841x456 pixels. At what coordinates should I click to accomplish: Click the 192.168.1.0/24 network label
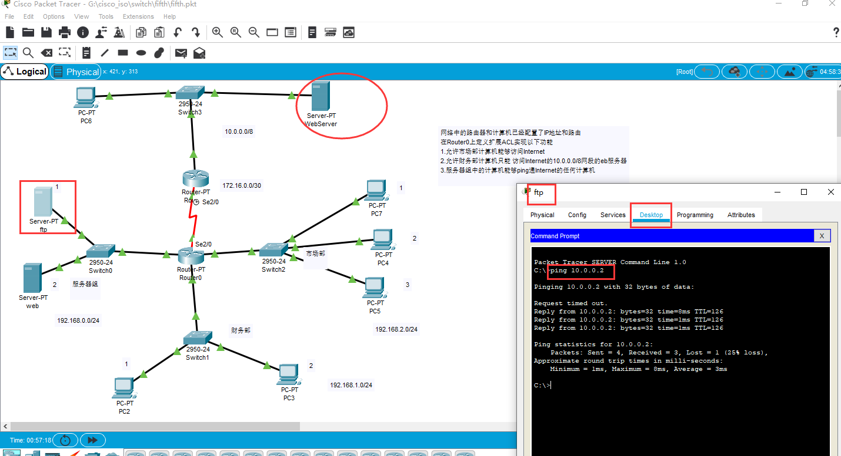point(351,385)
